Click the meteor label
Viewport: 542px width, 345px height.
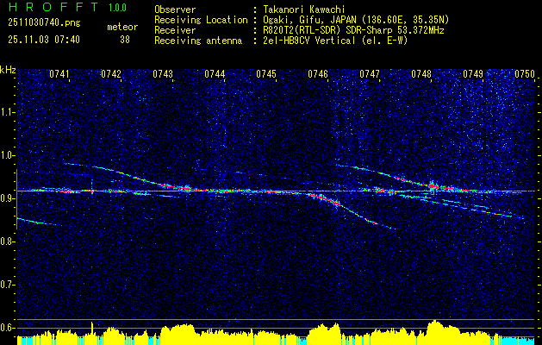(122, 27)
